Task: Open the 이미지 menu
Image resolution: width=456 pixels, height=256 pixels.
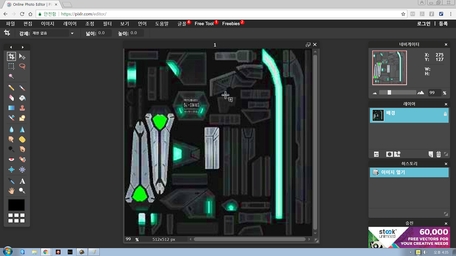Action: tap(47, 24)
